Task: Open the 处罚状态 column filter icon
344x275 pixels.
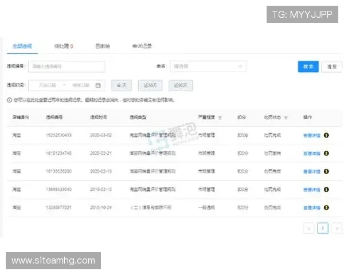Action: coord(286,118)
